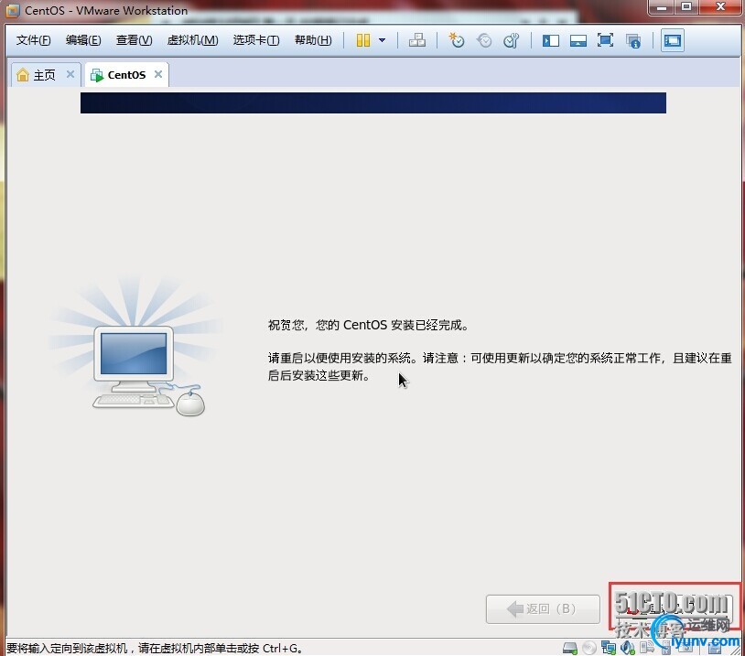Image resolution: width=745 pixels, height=656 pixels.
Task: Open the 文件(F) menu
Action: pos(33,40)
